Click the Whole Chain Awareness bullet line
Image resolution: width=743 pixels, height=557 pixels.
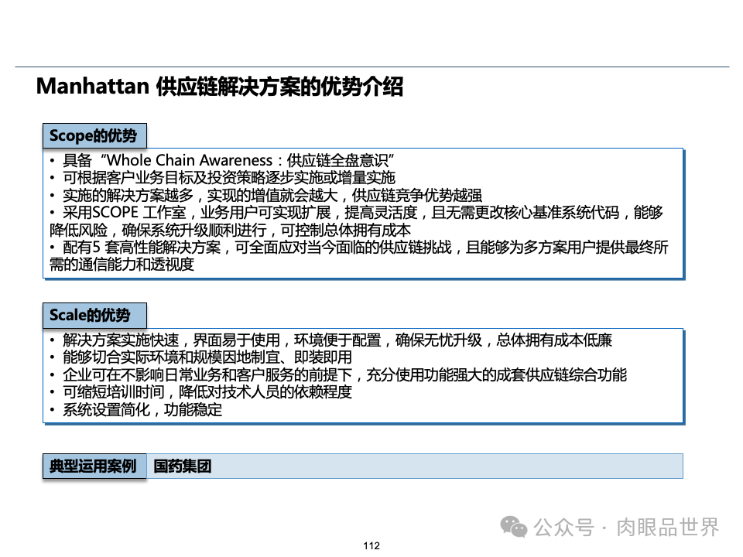[222, 160]
